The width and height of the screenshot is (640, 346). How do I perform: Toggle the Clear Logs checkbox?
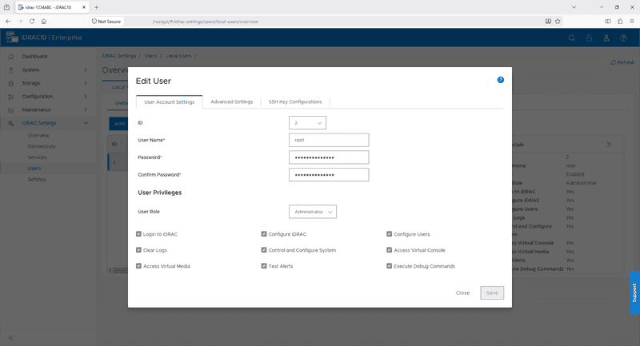138,250
